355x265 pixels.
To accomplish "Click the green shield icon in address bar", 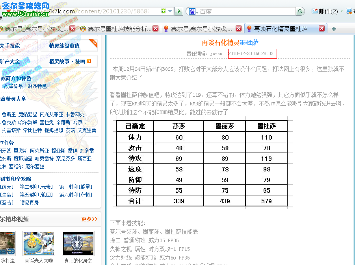I will (x=164, y=11).
